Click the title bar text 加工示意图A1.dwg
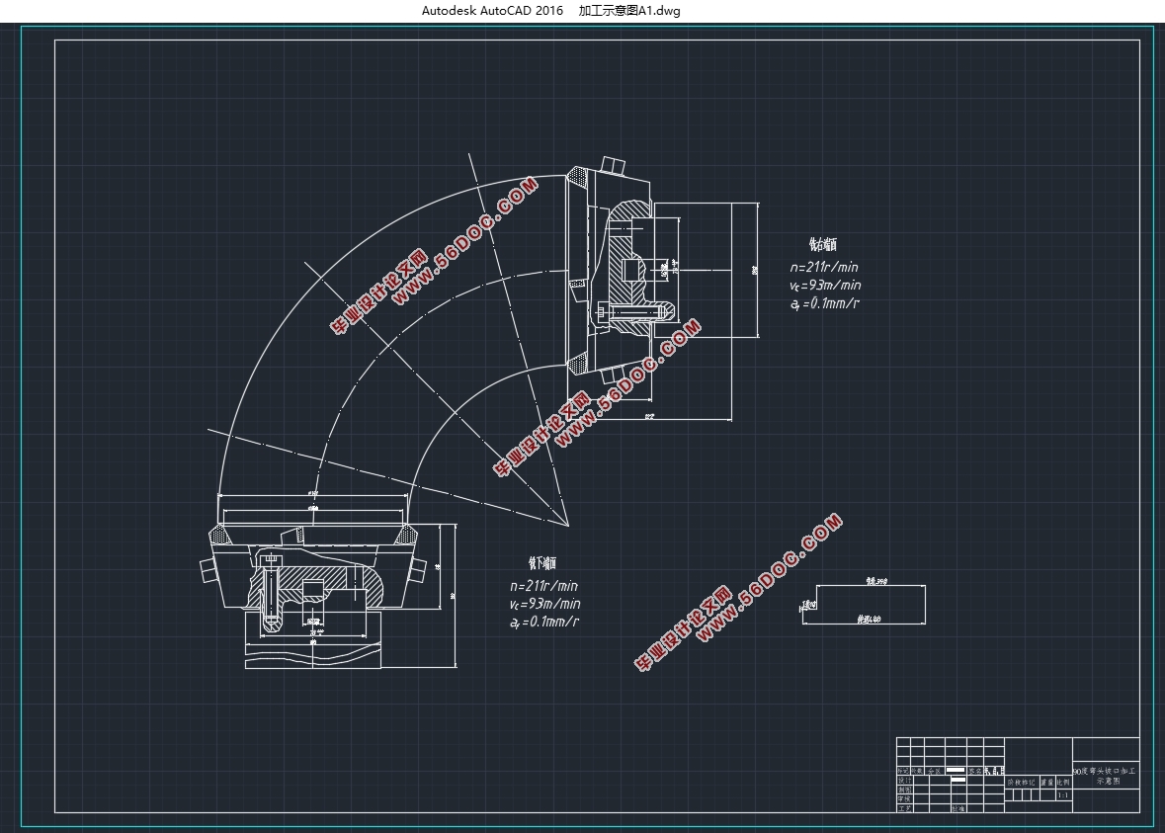Viewport: 1165px width, 833px height. tap(628, 11)
